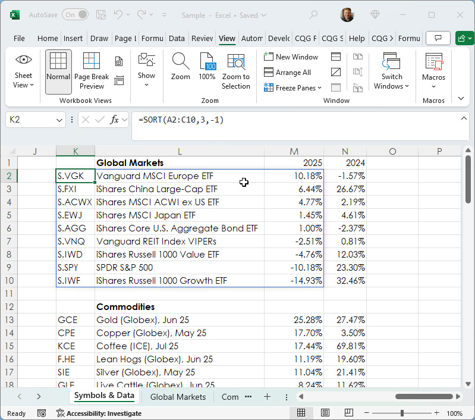Open the Undo history dropdown
Screen dimensions: 475x420
tap(128, 14)
